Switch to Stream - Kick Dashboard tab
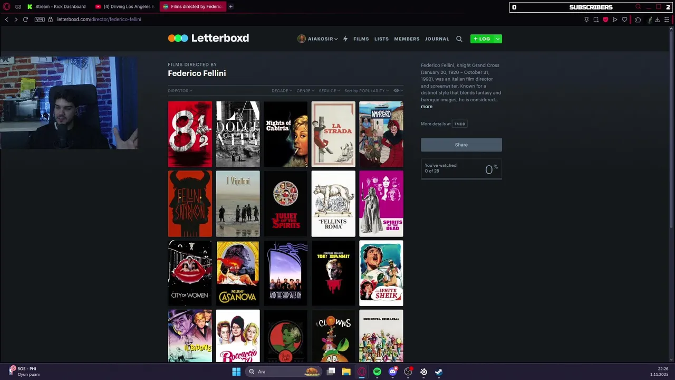 [56, 6]
